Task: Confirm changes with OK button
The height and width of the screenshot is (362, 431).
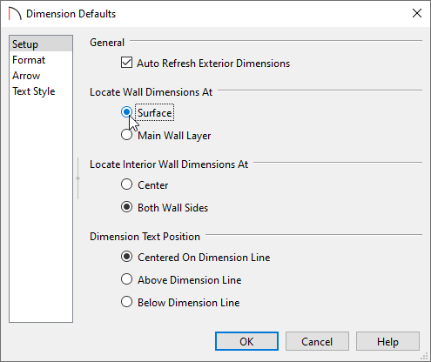Action: pyautogui.click(x=246, y=341)
